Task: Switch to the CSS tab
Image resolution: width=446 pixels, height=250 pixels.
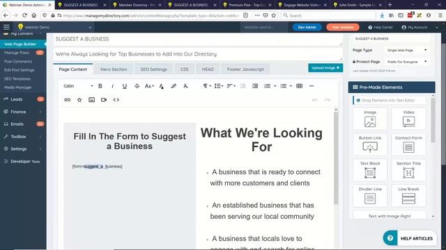Action: [184, 69]
